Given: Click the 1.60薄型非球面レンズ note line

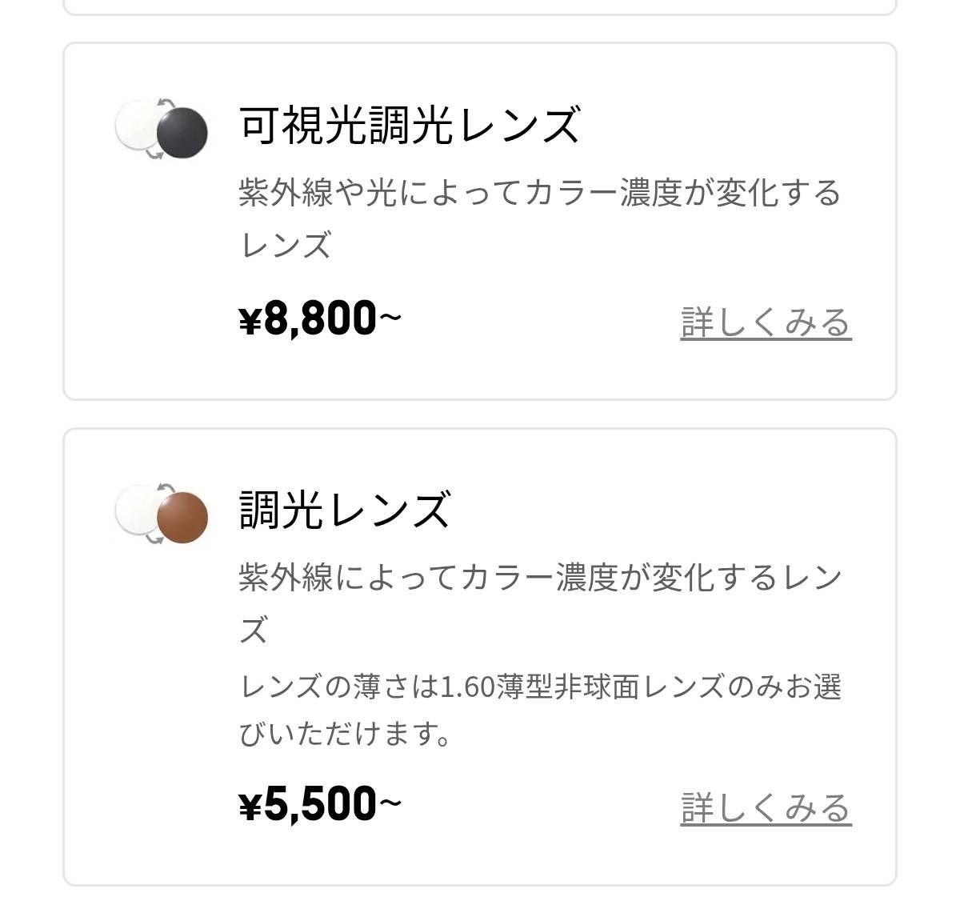Looking at the screenshot, I should tap(540, 687).
